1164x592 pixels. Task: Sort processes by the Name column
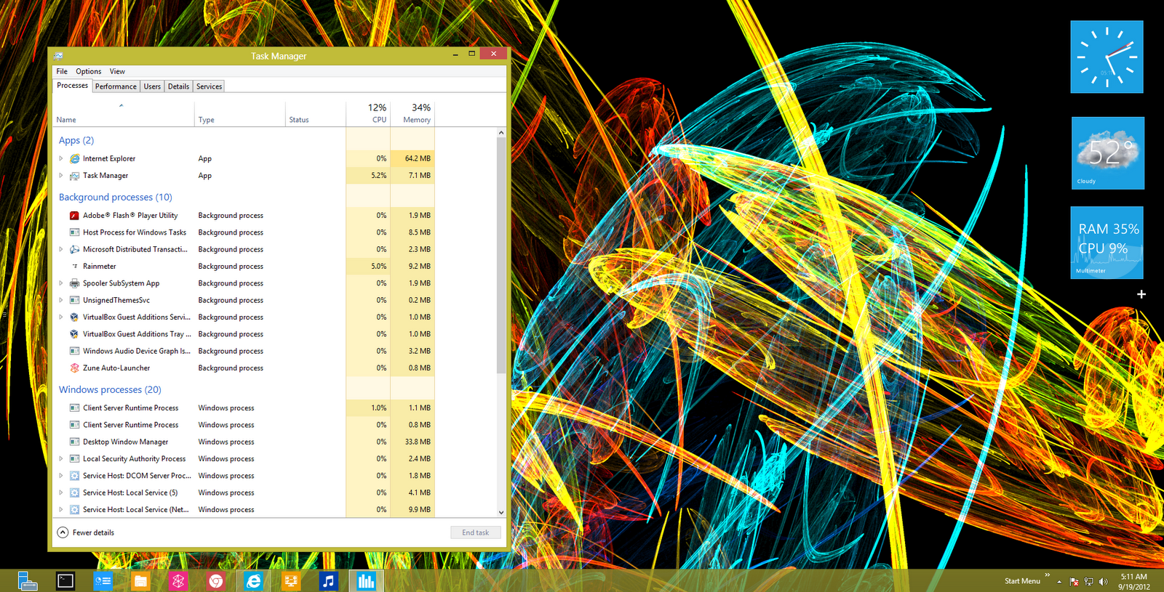pos(124,114)
